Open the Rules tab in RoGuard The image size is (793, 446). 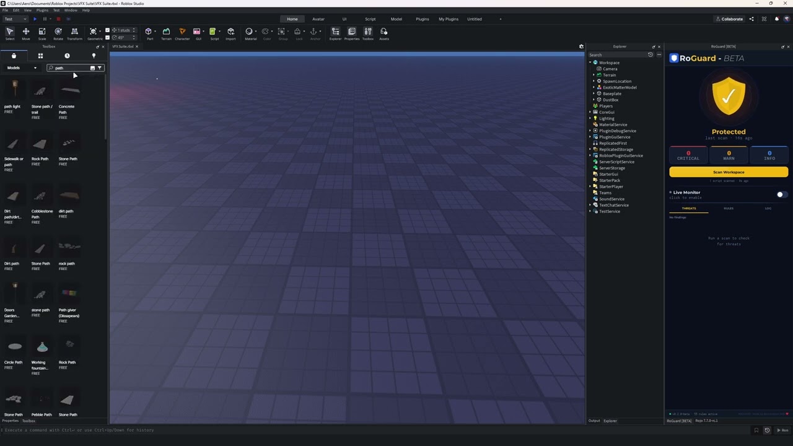tap(729, 208)
